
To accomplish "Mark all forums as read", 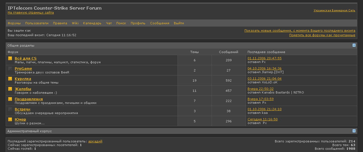I will (322, 35).
